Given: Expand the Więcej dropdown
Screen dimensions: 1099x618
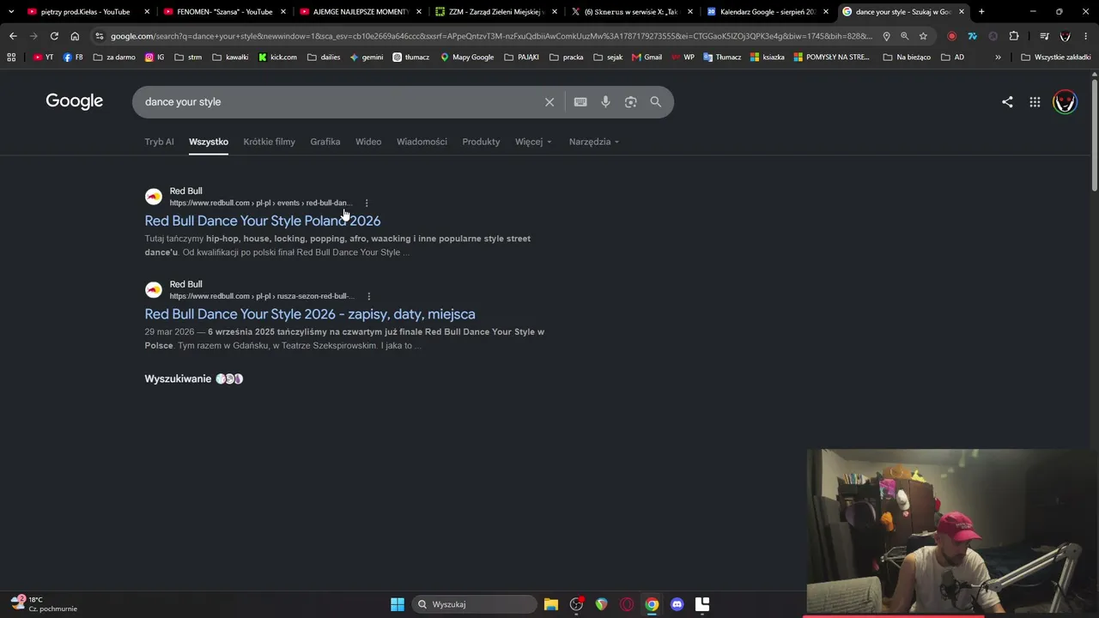Looking at the screenshot, I should click(x=533, y=142).
